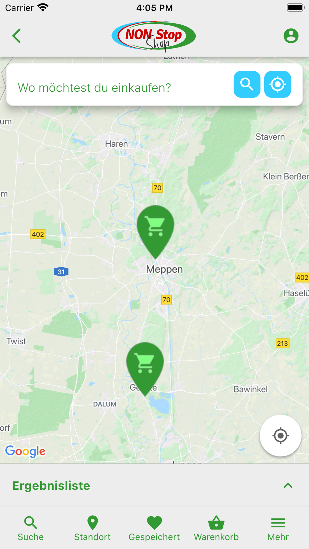This screenshot has width=309, height=549.
Task: Tap the blue search magnifier button
Action: coord(247,84)
